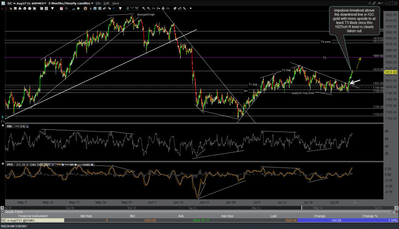Viewport: 399px width, 229px height.
Task: Click the zoom out magnifier icon
Action: pos(149,8)
